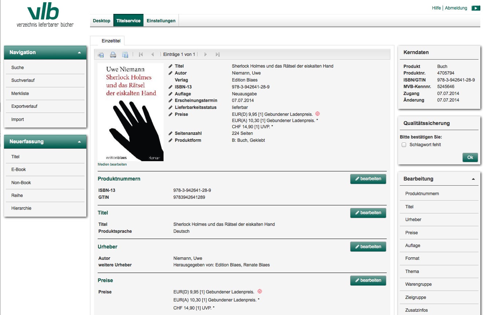Click bearbeiten button for Produktnummern
484x315 pixels.
pos(368,179)
